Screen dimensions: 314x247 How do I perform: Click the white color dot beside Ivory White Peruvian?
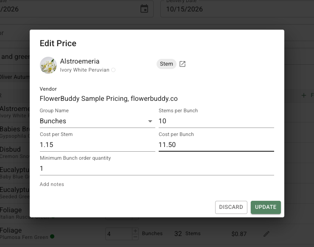click(x=113, y=70)
